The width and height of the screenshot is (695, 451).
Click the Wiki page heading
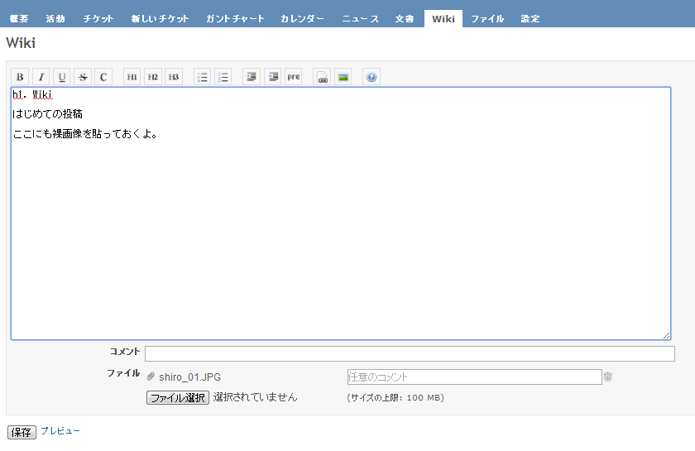(21, 43)
